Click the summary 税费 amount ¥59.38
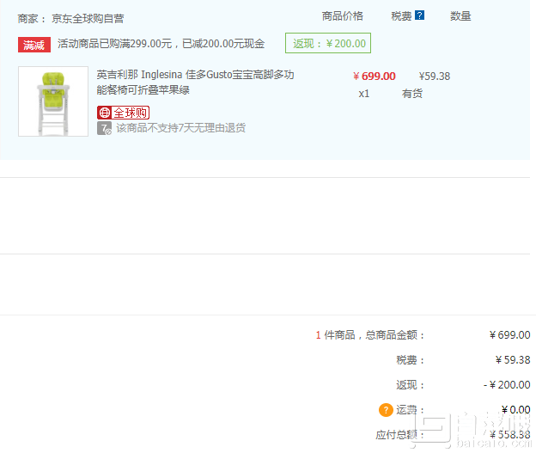This screenshot has width=536, height=453. pyautogui.click(x=513, y=360)
